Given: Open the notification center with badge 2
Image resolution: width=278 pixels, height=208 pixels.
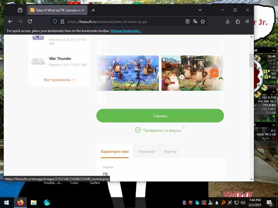Looking at the screenshot, I should [x=270, y=203].
